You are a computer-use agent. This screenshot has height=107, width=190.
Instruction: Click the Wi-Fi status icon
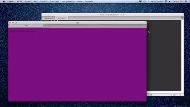click(166, 1)
